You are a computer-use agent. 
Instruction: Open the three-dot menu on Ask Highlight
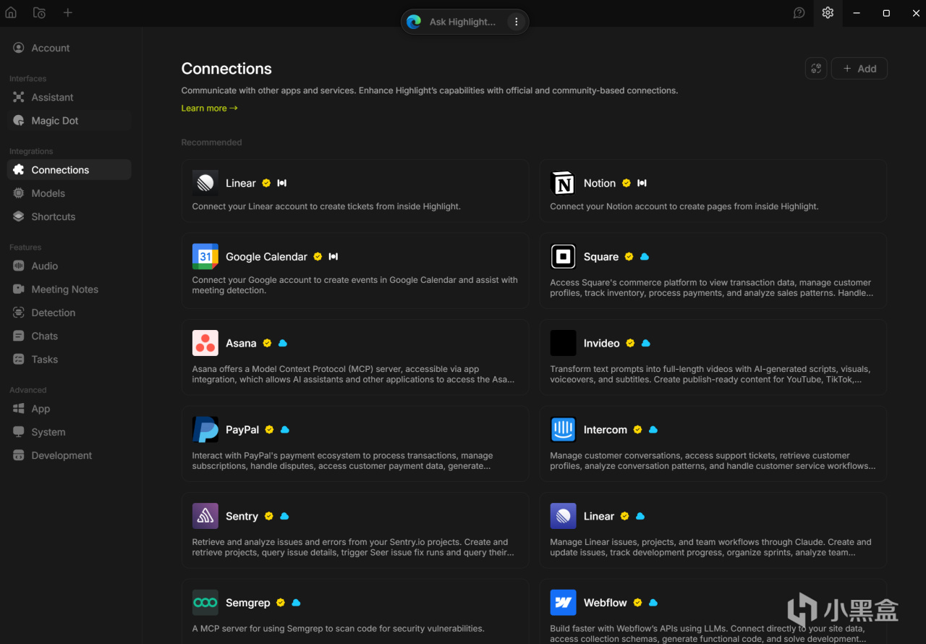tap(516, 22)
